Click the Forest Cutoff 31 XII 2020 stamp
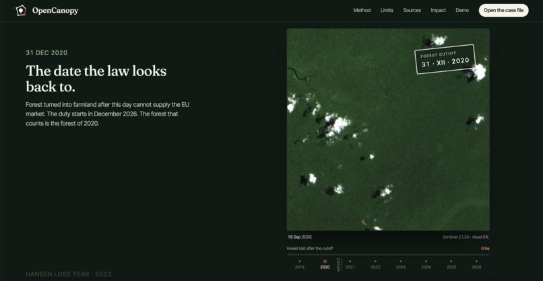This screenshot has height=281, width=543. [445, 59]
